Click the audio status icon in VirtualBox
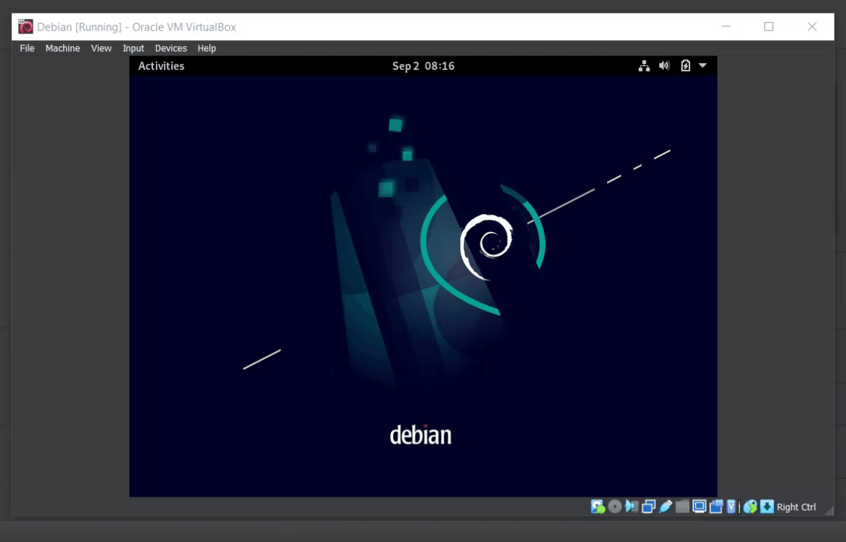The width and height of the screenshot is (846, 542). pos(632,506)
